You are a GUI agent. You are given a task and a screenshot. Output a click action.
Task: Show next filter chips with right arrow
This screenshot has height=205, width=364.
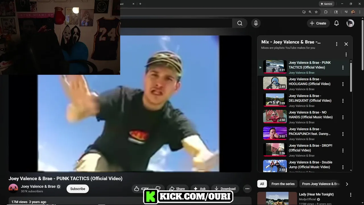pyautogui.click(x=347, y=184)
